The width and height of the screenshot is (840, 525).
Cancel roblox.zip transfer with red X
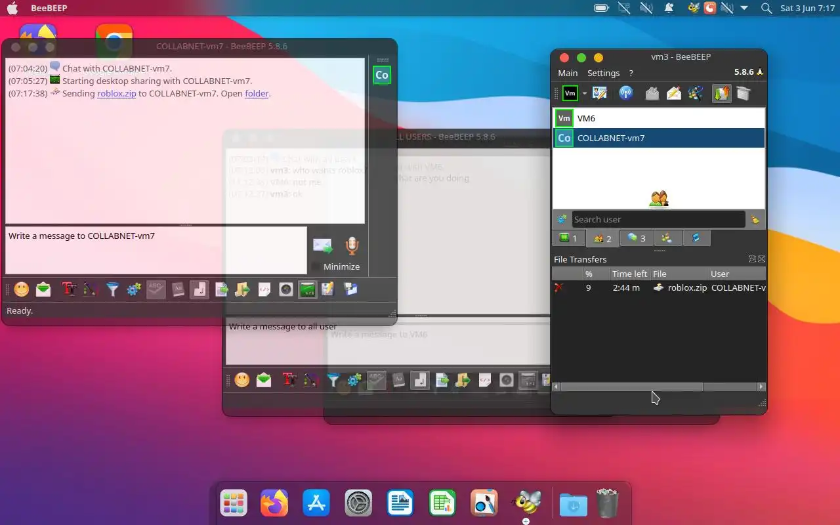559,287
